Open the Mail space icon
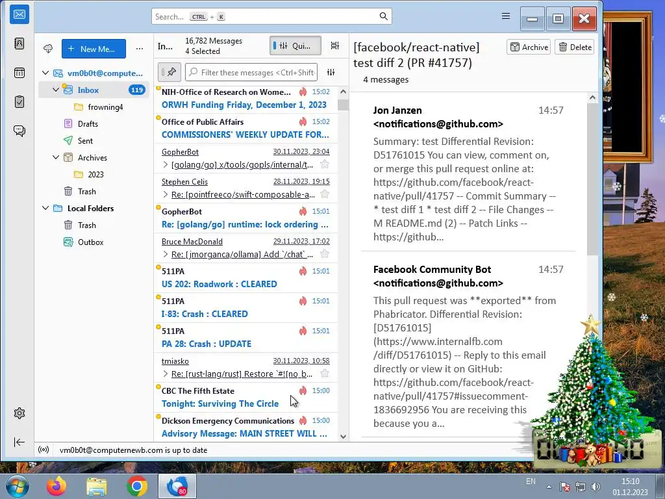665x499 pixels. (x=19, y=14)
